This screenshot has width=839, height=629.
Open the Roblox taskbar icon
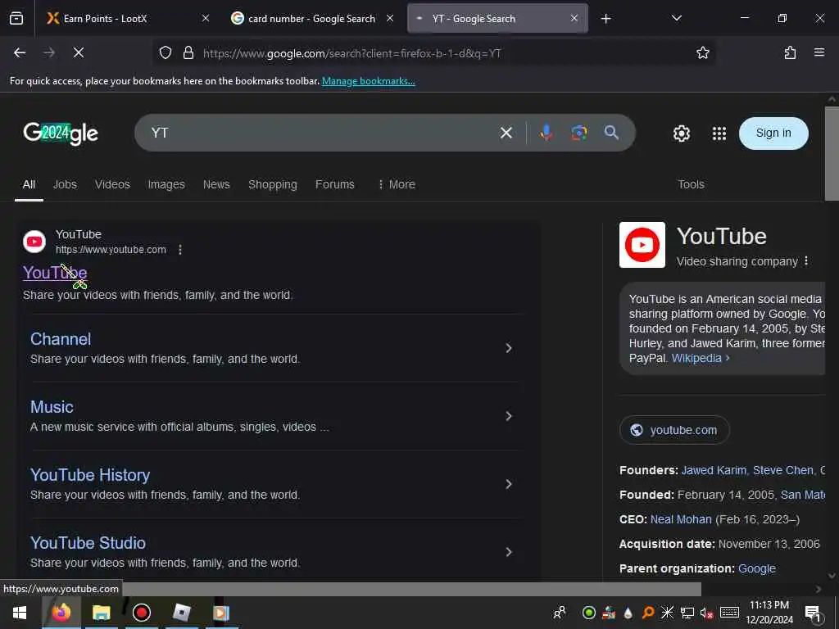(x=181, y=613)
